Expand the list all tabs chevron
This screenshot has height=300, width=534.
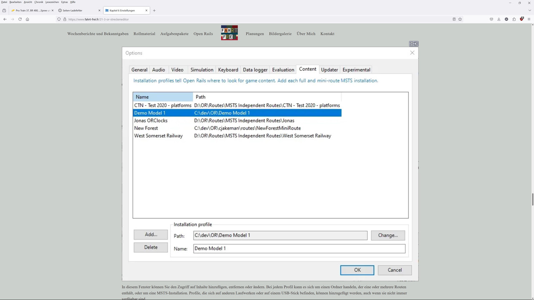click(x=530, y=10)
